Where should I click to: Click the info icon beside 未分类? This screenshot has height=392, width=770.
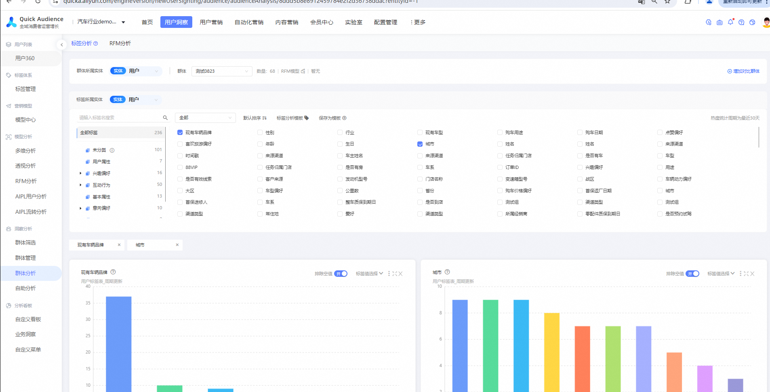click(x=112, y=150)
